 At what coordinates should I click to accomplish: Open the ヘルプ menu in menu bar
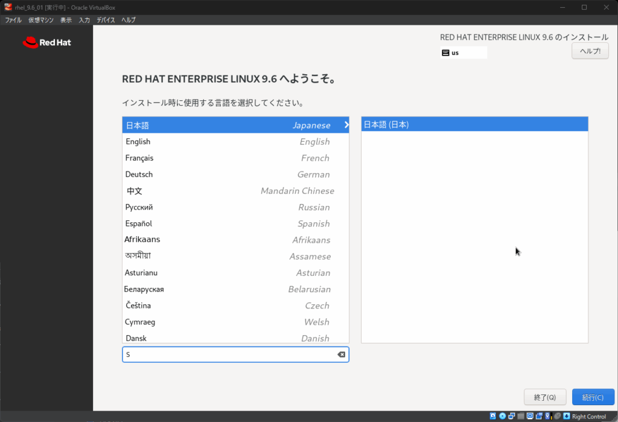pyautogui.click(x=129, y=20)
